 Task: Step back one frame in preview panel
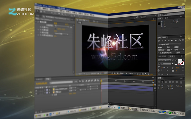(x=162, y=41)
